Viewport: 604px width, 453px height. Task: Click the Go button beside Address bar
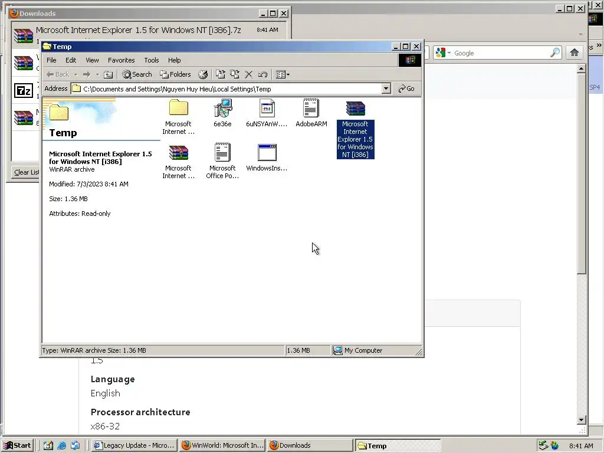point(406,88)
